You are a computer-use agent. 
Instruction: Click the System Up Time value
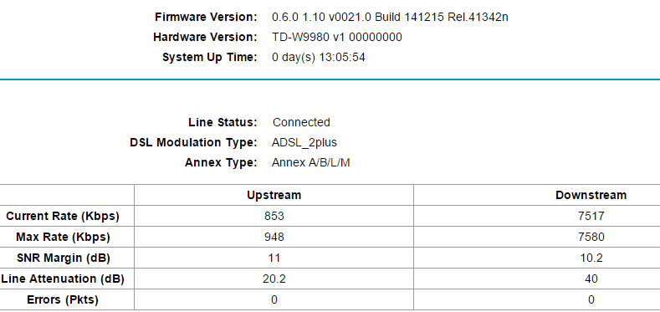point(318,57)
